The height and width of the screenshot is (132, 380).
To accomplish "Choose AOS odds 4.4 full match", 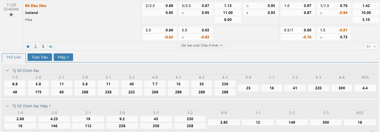I will click(365, 88).
